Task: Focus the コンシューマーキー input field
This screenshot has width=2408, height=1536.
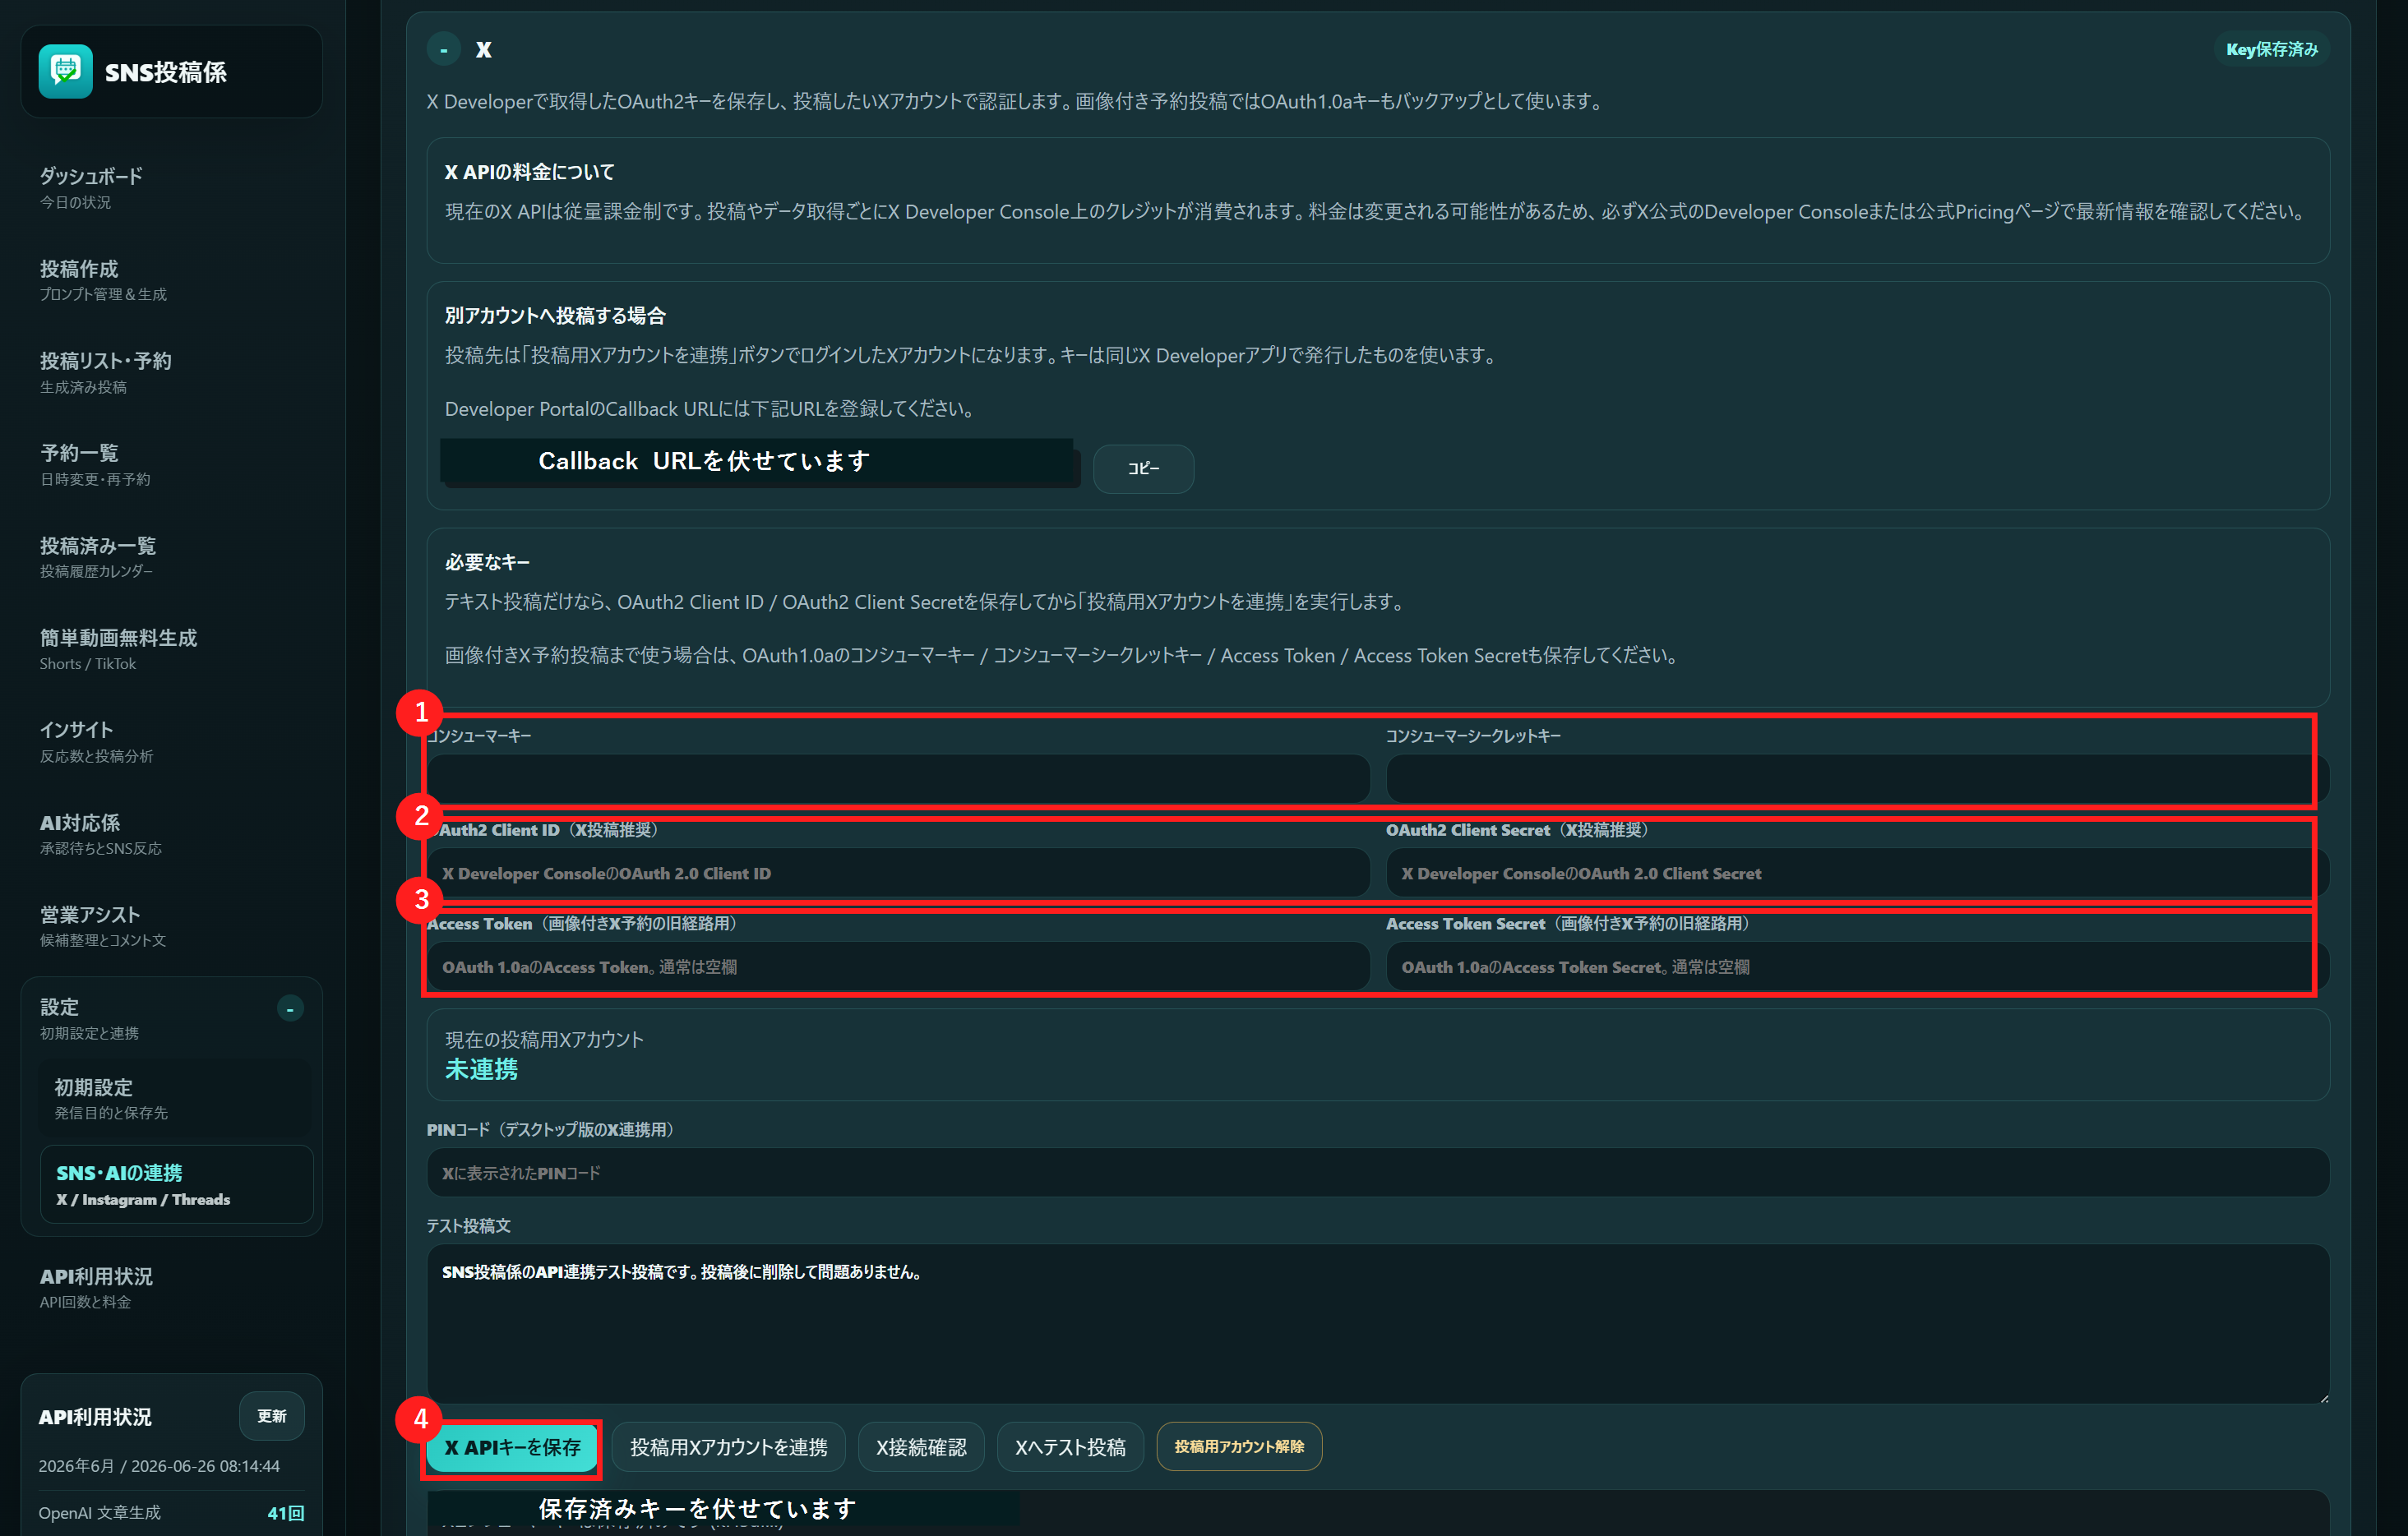Action: pyautogui.click(x=898, y=778)
